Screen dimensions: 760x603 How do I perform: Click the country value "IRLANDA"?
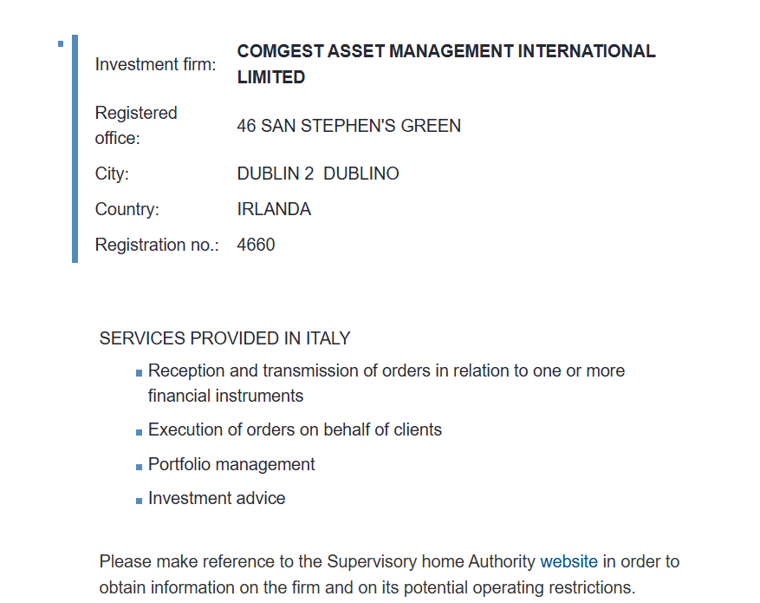[274, 209]
